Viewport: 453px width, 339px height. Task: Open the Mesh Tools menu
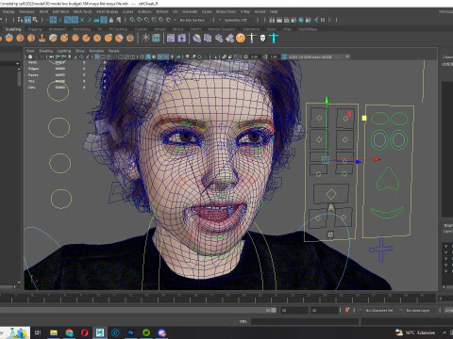coord(82,11)
